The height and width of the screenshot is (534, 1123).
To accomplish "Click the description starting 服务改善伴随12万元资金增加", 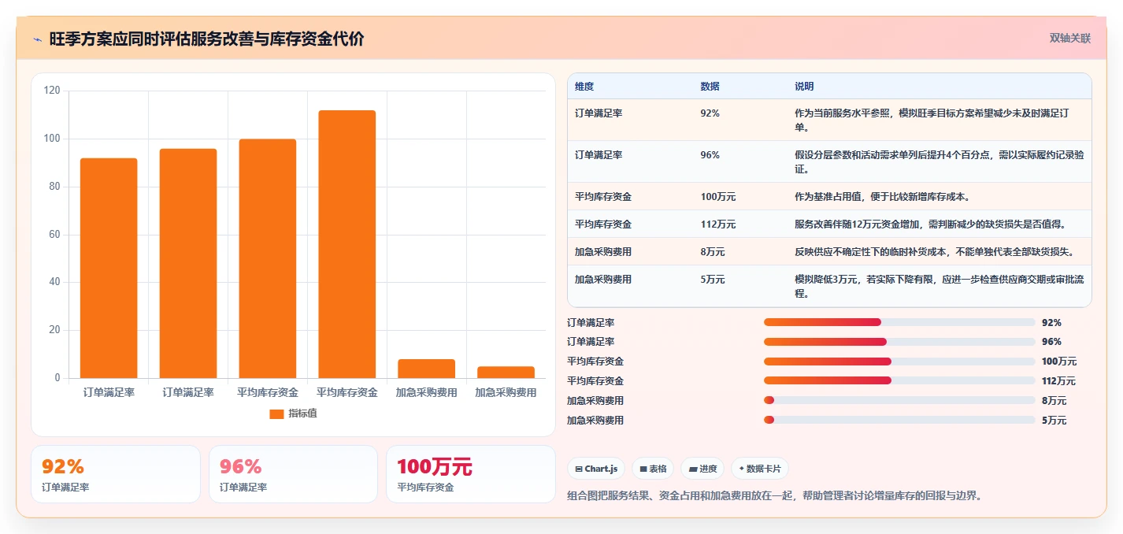I will (930, 224).
